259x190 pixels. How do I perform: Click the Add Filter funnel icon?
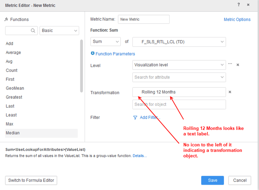(x=135, y=118)
